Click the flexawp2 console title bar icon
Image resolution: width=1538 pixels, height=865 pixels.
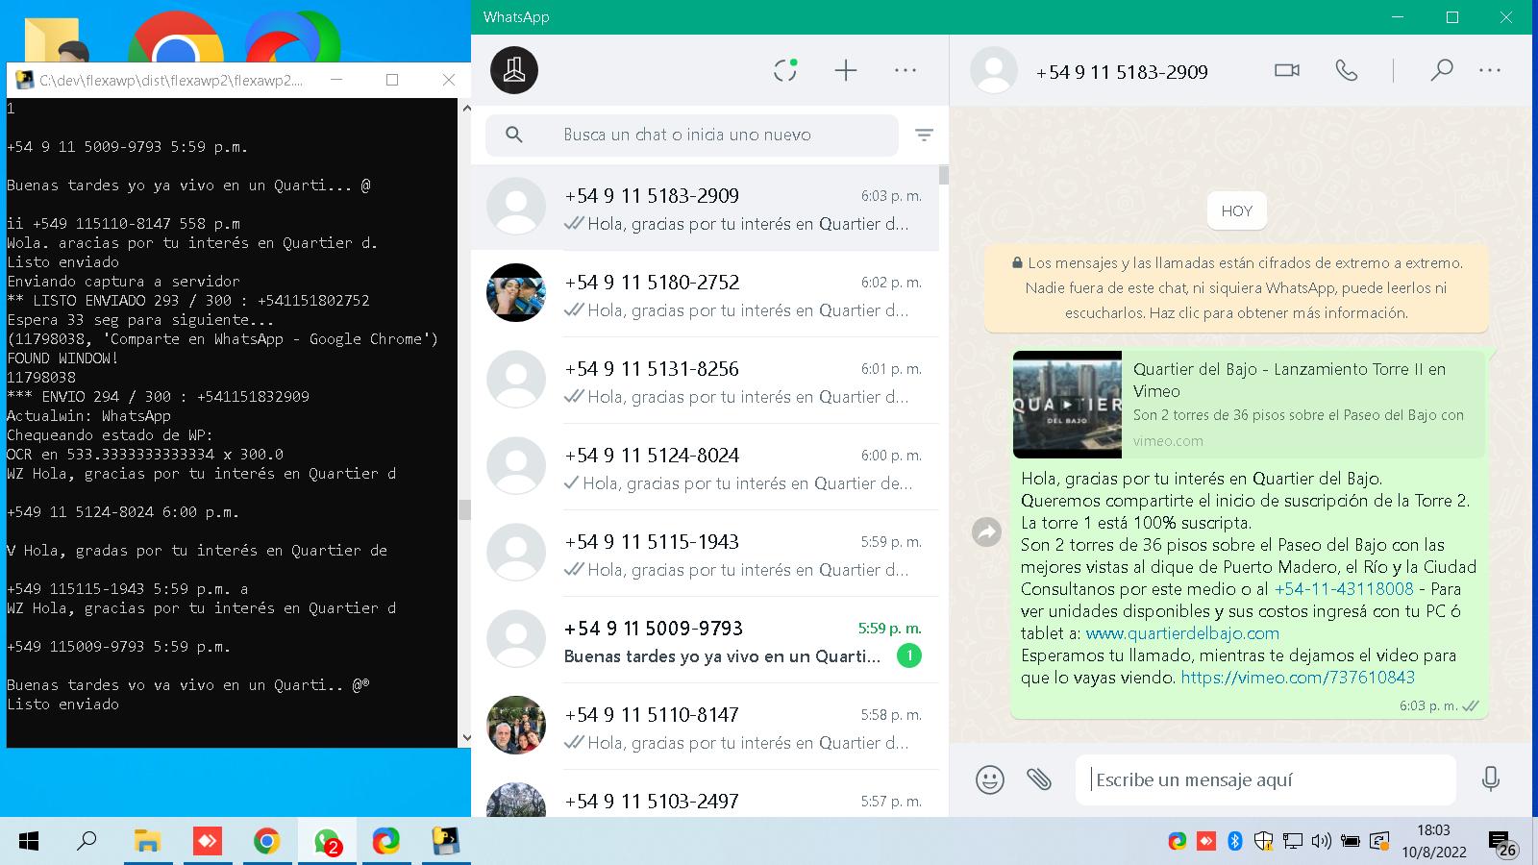[23, 80]
